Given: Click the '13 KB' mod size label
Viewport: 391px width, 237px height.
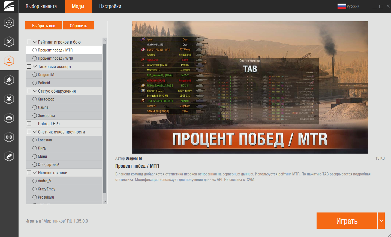Looking at the screenshot, I should click(380, 158).
